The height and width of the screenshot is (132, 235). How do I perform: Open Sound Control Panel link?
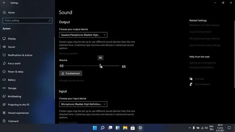(200, 32)
